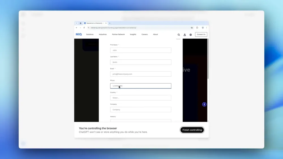The width and height of the screenshot is (283, 159).
Task: Expand the tab search dropdown arrow
Action: 76,23
